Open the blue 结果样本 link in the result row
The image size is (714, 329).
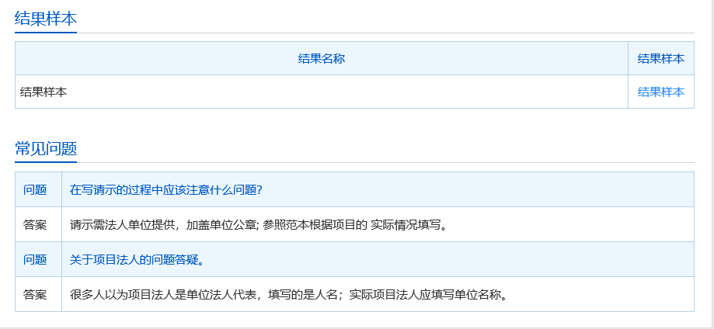tap(660, 92)
